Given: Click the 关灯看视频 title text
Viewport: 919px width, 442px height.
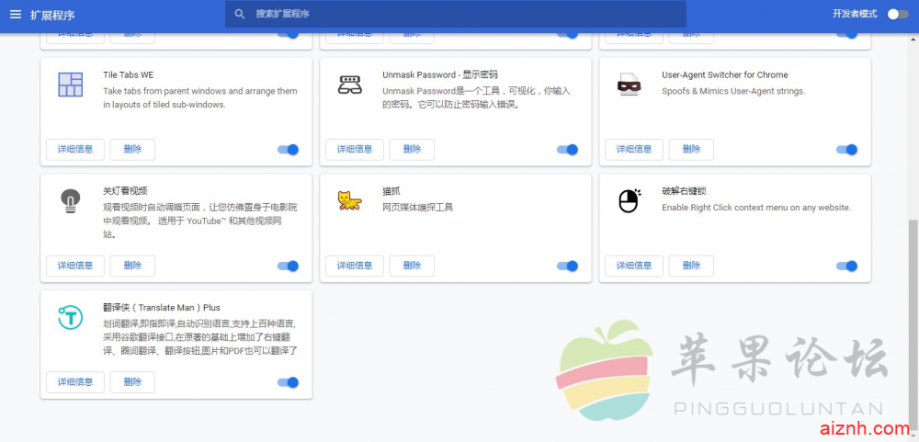Looking at the screenshot, I should point(125,191).
